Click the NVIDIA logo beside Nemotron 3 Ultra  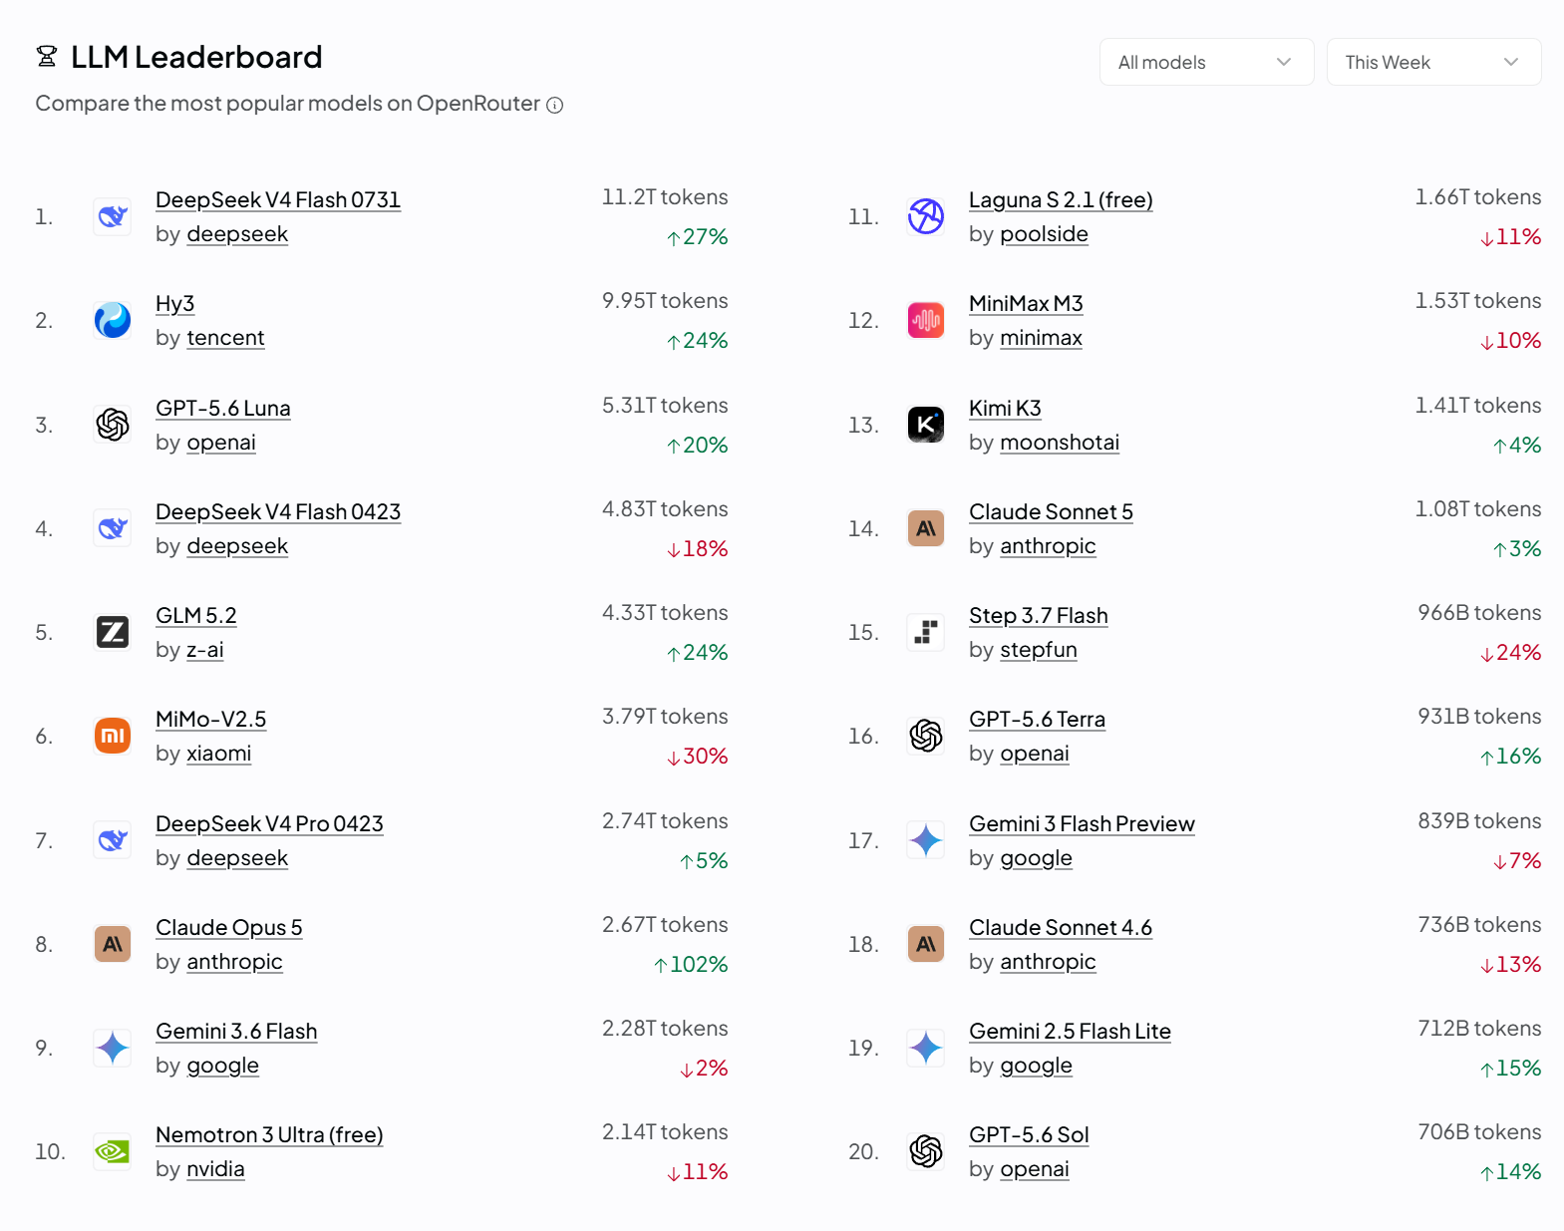point(113,1151)
